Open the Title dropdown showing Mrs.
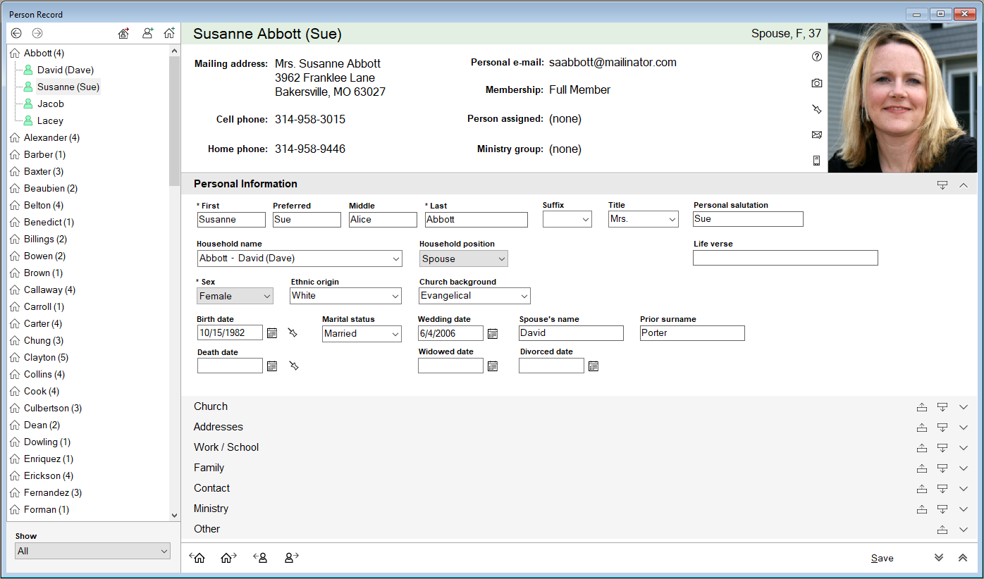 click(643, 220)
